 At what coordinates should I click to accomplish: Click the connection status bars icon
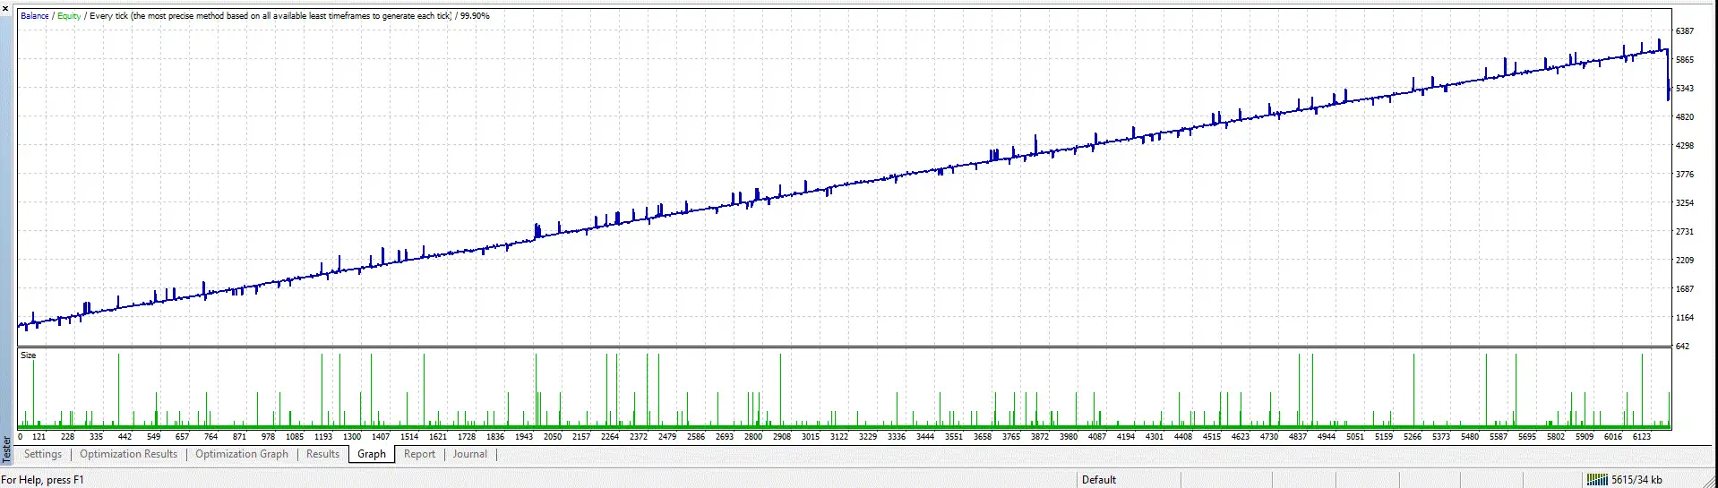tap(1596, 480)
